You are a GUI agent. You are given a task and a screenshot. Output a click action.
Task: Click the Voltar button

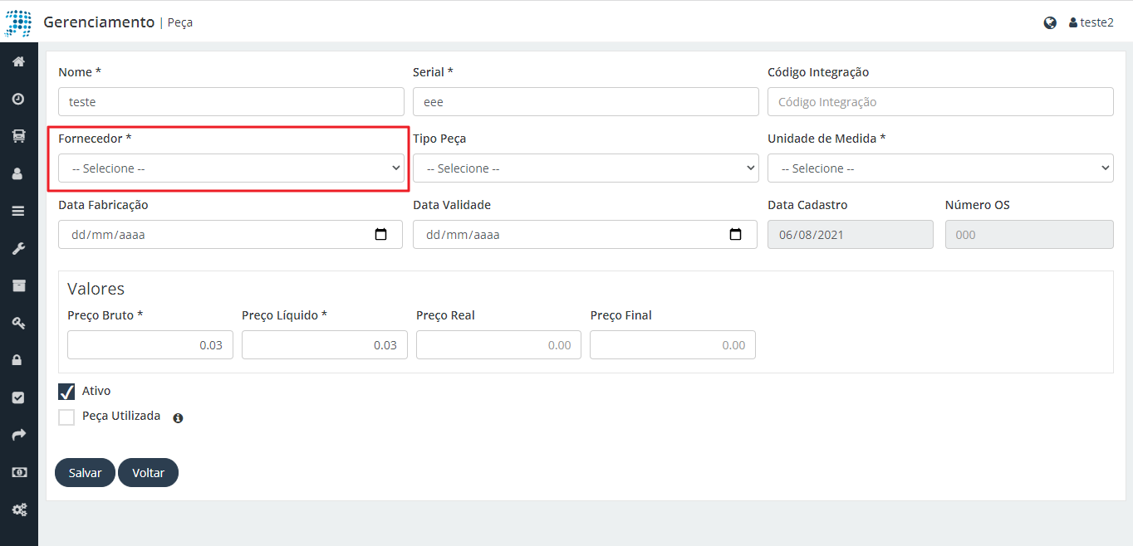pyautogui.click(x=148, y=472)
